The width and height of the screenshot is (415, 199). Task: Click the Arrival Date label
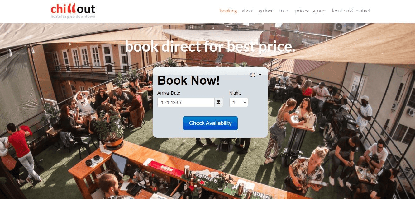[169, 93]
